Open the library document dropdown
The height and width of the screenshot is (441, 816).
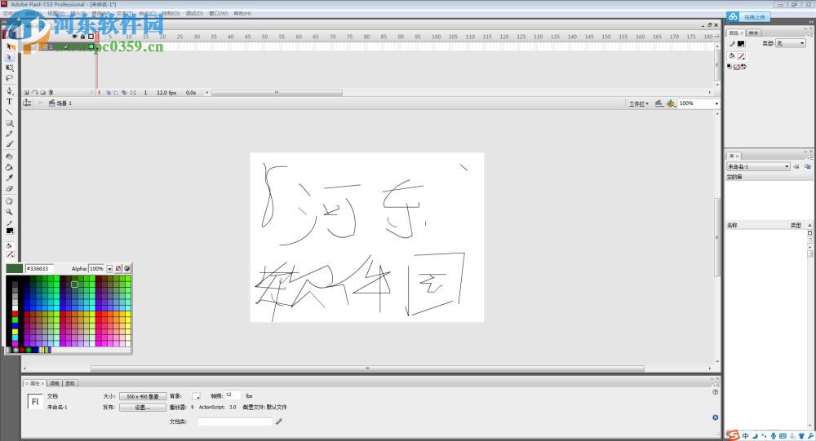click(x=758, y=166)
